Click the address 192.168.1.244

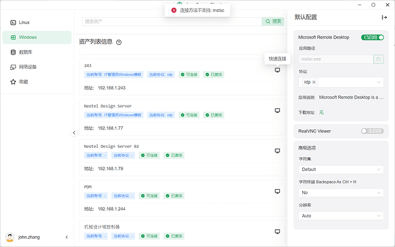(112, 209)
